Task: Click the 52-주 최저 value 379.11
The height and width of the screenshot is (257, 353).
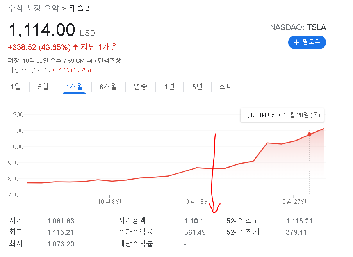Action: click(x=296, y=232)
